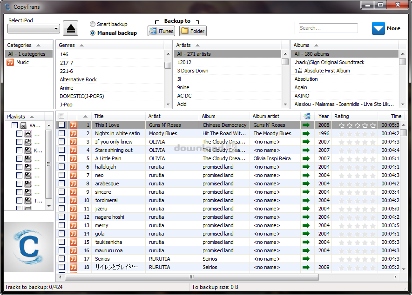
Task: Check the box for track 10 toroimerai
Action: [x=62, y=200]
